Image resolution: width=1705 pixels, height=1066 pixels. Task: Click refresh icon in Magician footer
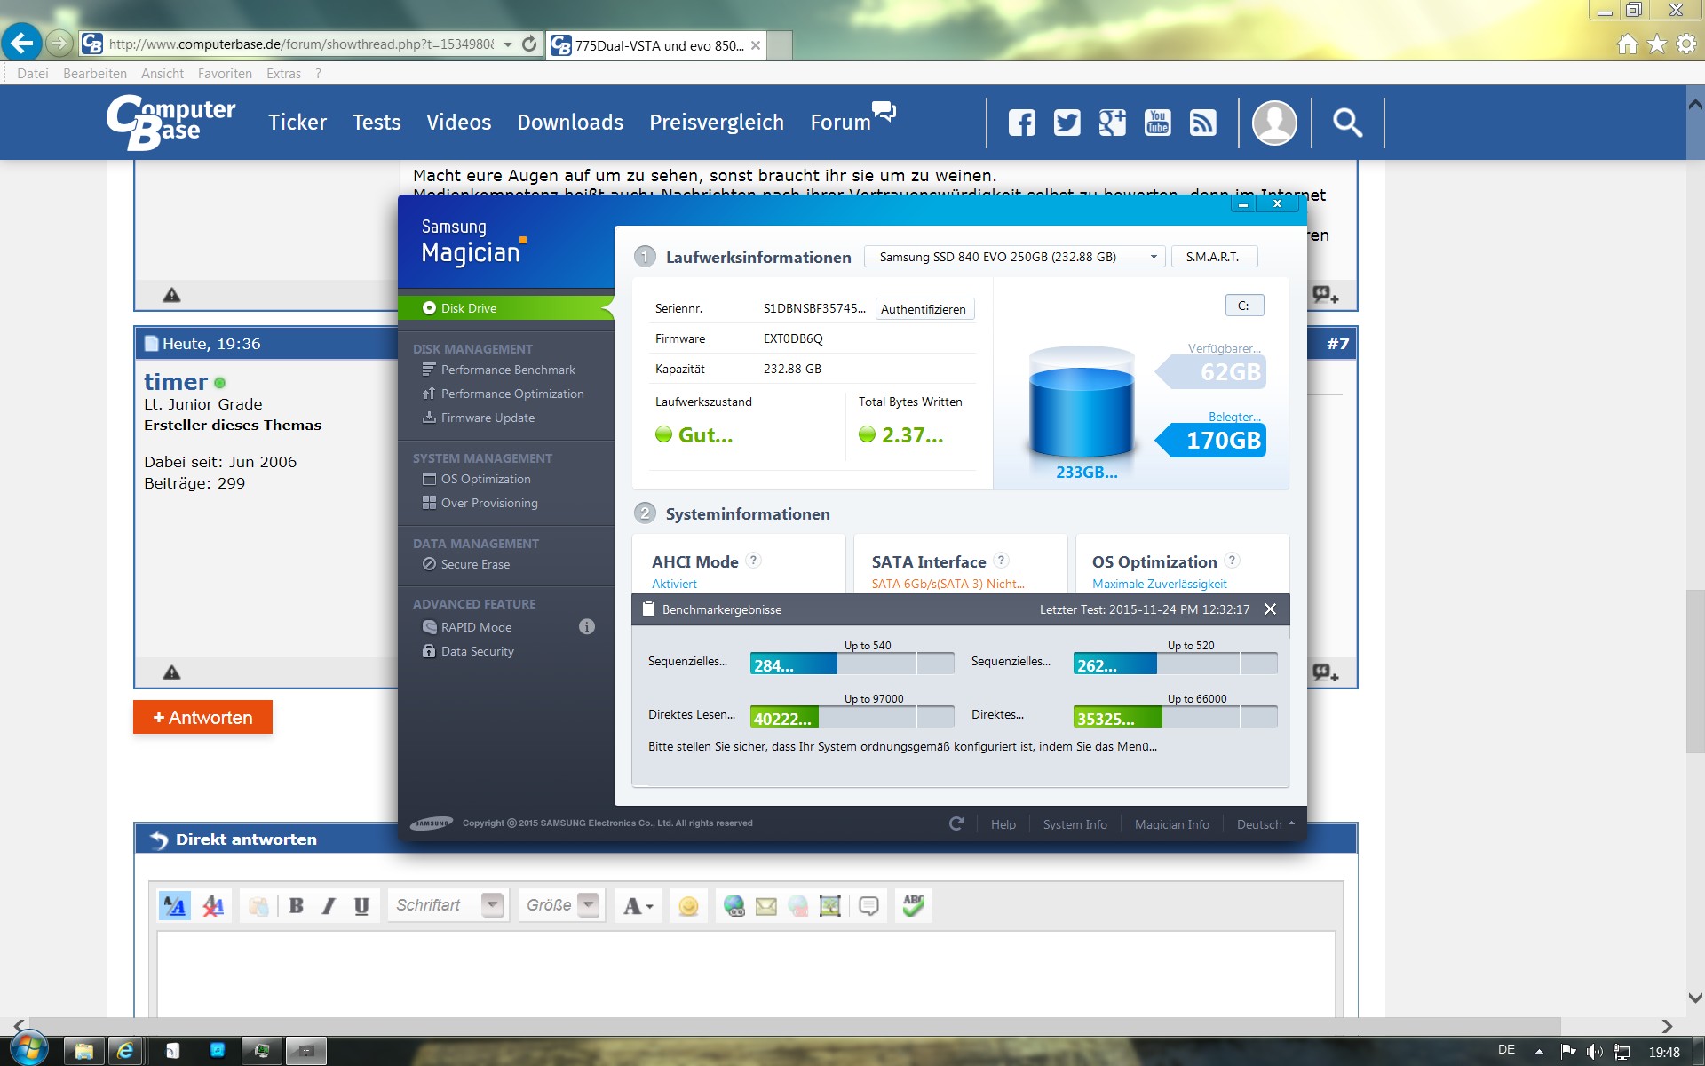pos(956,823)
